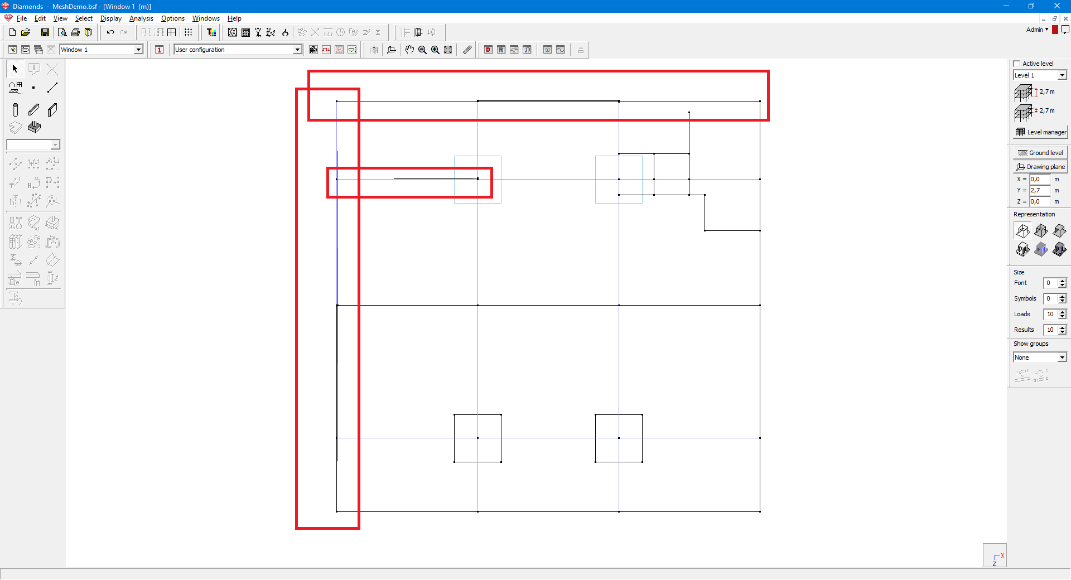The height and width of the screenshot is (580, 1071).
Task: Open the Display menu
Action: [110, 18]
